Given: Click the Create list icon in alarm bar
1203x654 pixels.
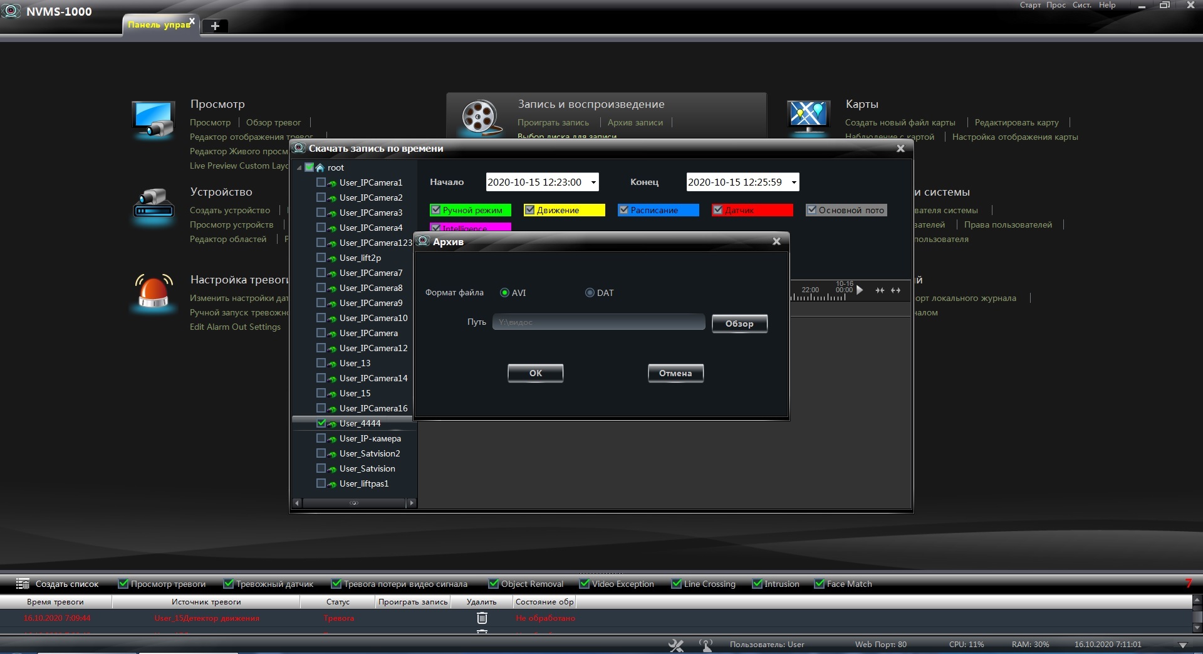Looking at the screenshot, I should click(23, 584).
